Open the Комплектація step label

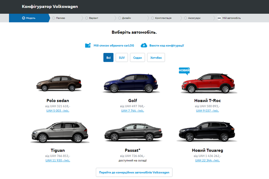point(163,18)
